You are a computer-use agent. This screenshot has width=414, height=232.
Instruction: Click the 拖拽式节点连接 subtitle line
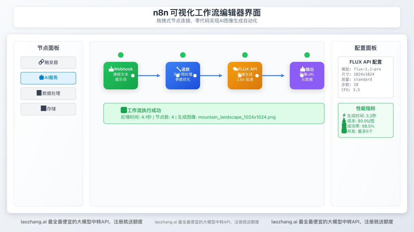(x=207, y=21)
